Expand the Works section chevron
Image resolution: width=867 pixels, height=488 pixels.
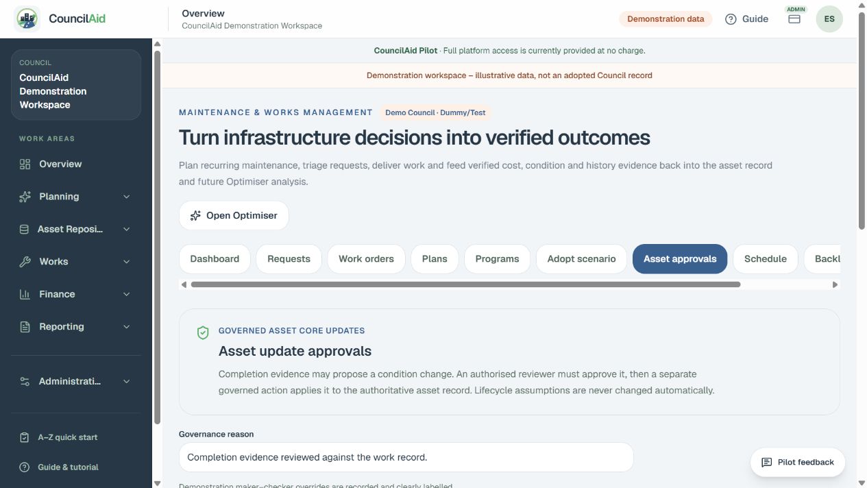pos(126,262)
